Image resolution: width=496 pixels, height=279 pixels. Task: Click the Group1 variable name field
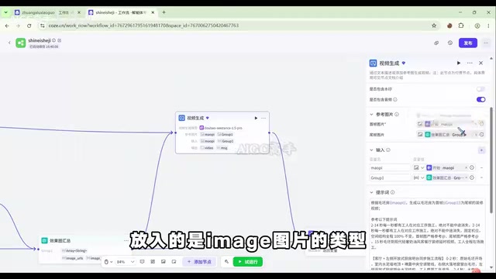point(390,178)
